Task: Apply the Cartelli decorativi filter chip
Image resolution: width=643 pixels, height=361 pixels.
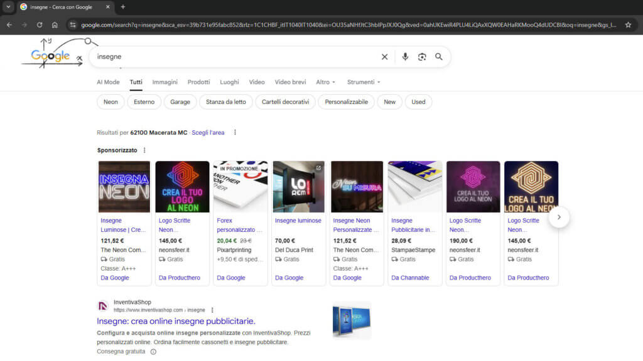Action: (x=286, y=102)
